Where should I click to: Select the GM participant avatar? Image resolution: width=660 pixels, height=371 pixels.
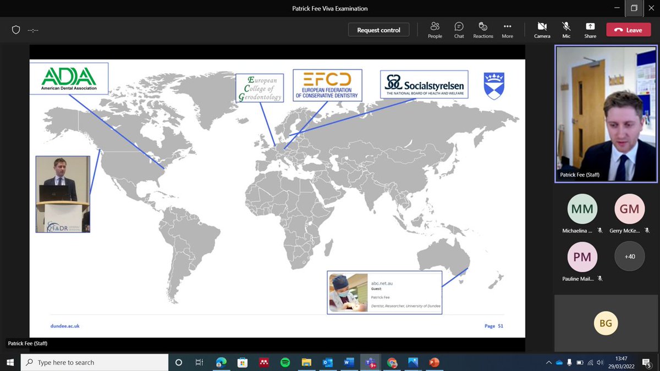pos(629,209)
